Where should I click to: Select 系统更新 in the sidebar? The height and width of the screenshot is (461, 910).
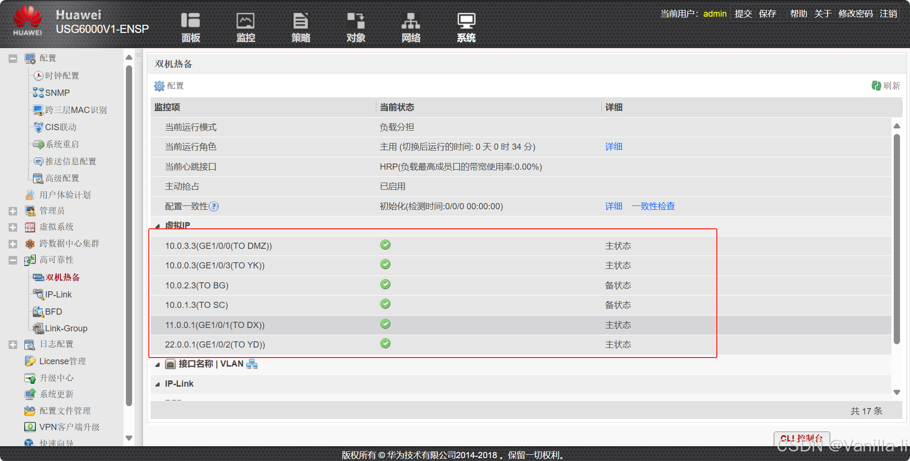[56, 394]
